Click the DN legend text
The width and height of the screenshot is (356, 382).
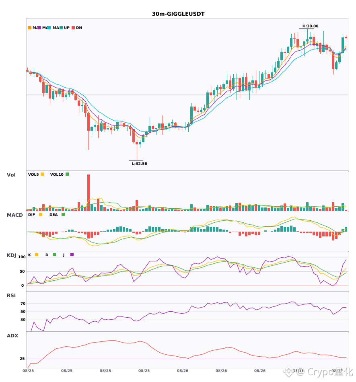(79, 28)
